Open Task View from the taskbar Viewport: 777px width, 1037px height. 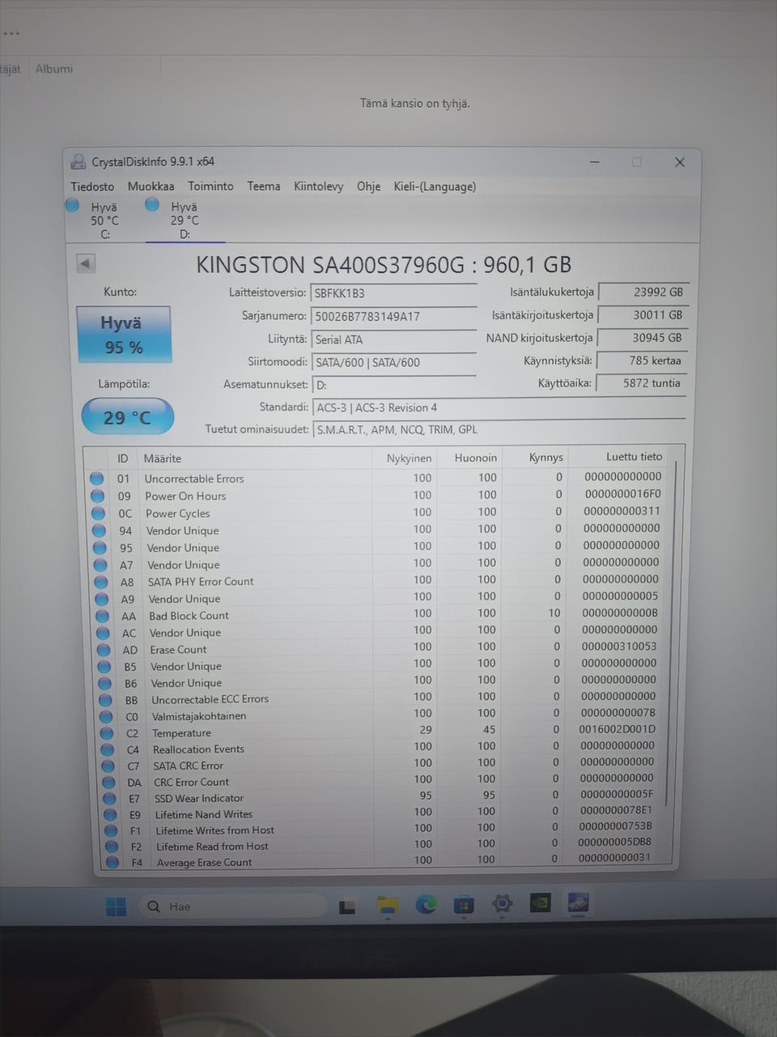click(x=347, y=907)
